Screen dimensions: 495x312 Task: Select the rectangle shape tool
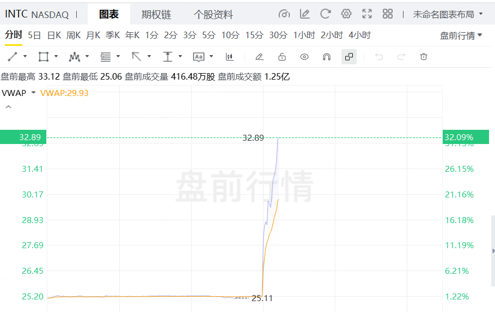pos(43,57)
